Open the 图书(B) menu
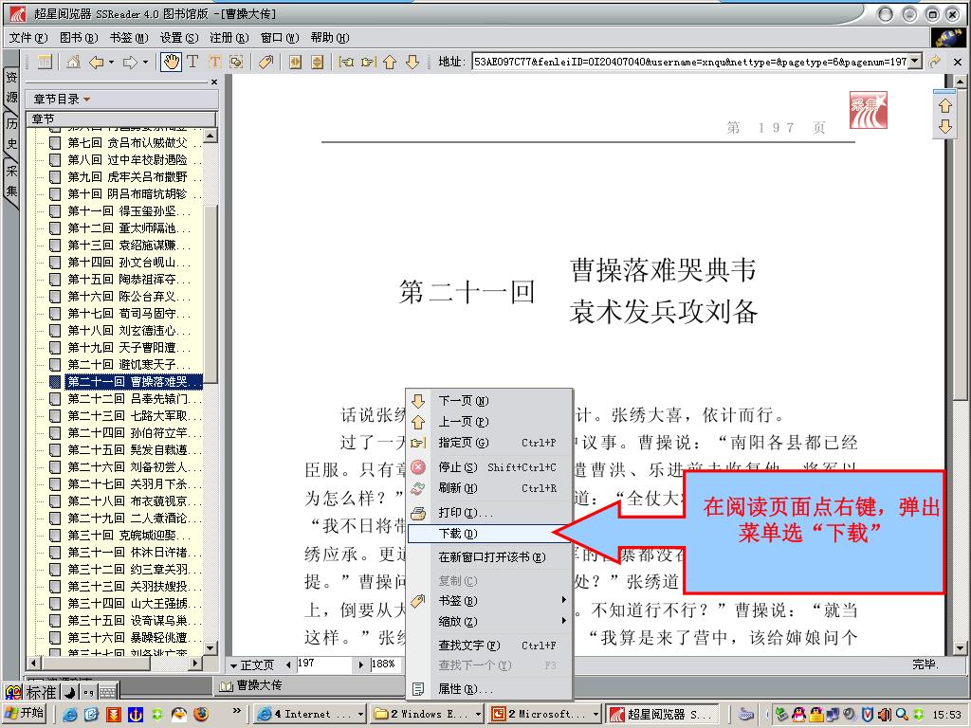The image size is (971, 728). (x=79, y=38)
